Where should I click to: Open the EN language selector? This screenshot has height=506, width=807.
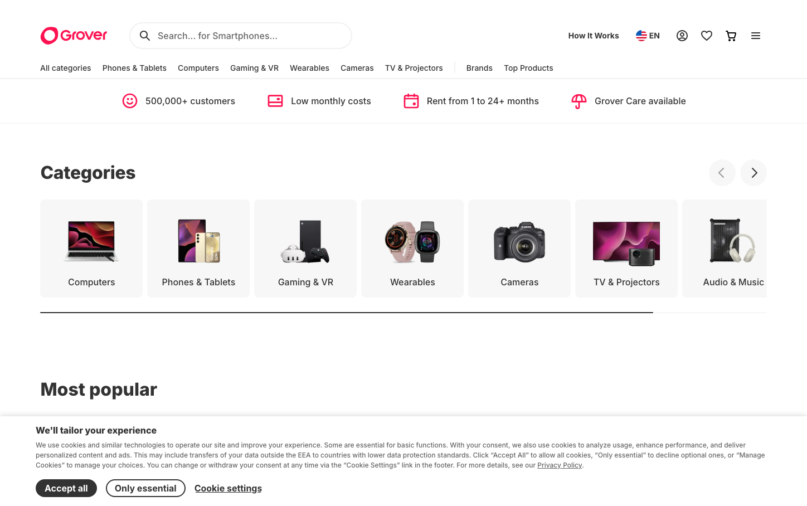point(648,36)
